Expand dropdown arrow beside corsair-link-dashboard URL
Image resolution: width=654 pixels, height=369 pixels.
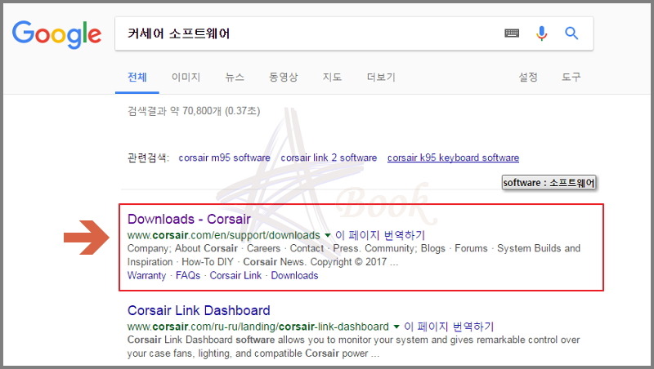point(396,327)
